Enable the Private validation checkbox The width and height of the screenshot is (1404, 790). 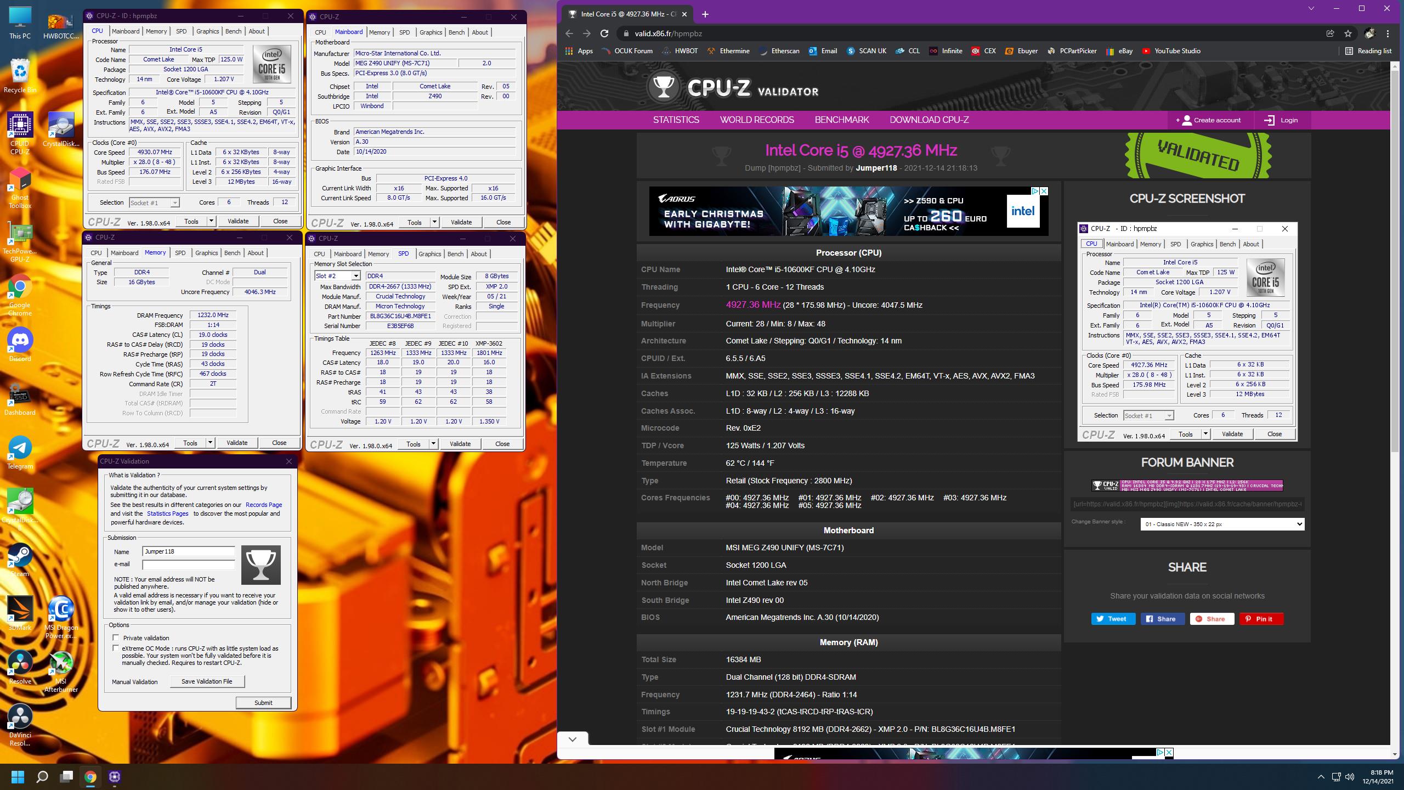coord(116,637)
